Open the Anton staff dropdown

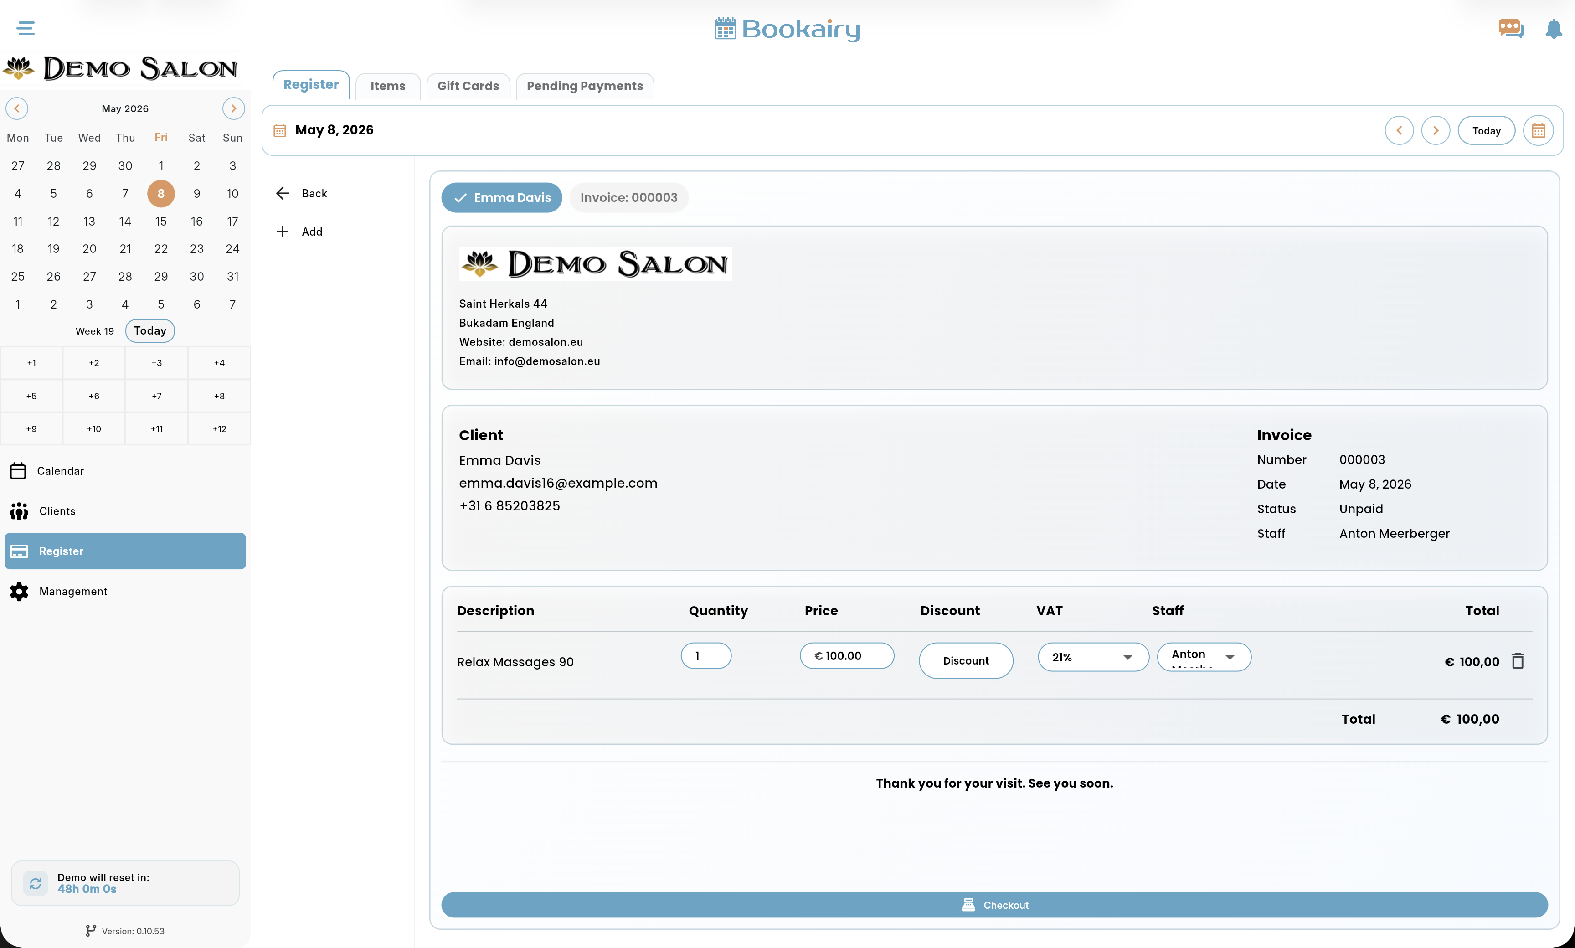pos(1204,657)
